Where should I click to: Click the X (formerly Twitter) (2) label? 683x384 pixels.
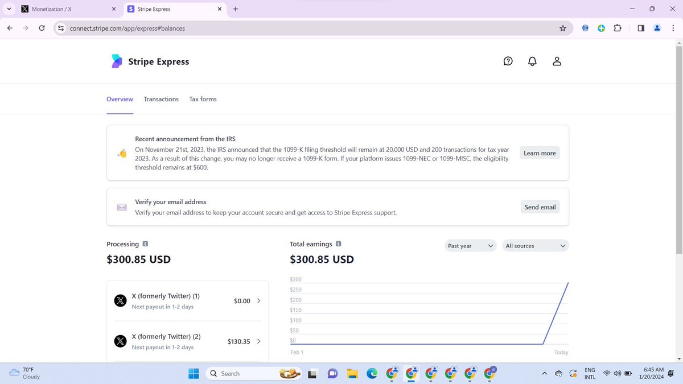[x=166, y=336]
